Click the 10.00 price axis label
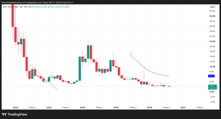This screenshot has width=221, height=119. [x=212, y=66]
